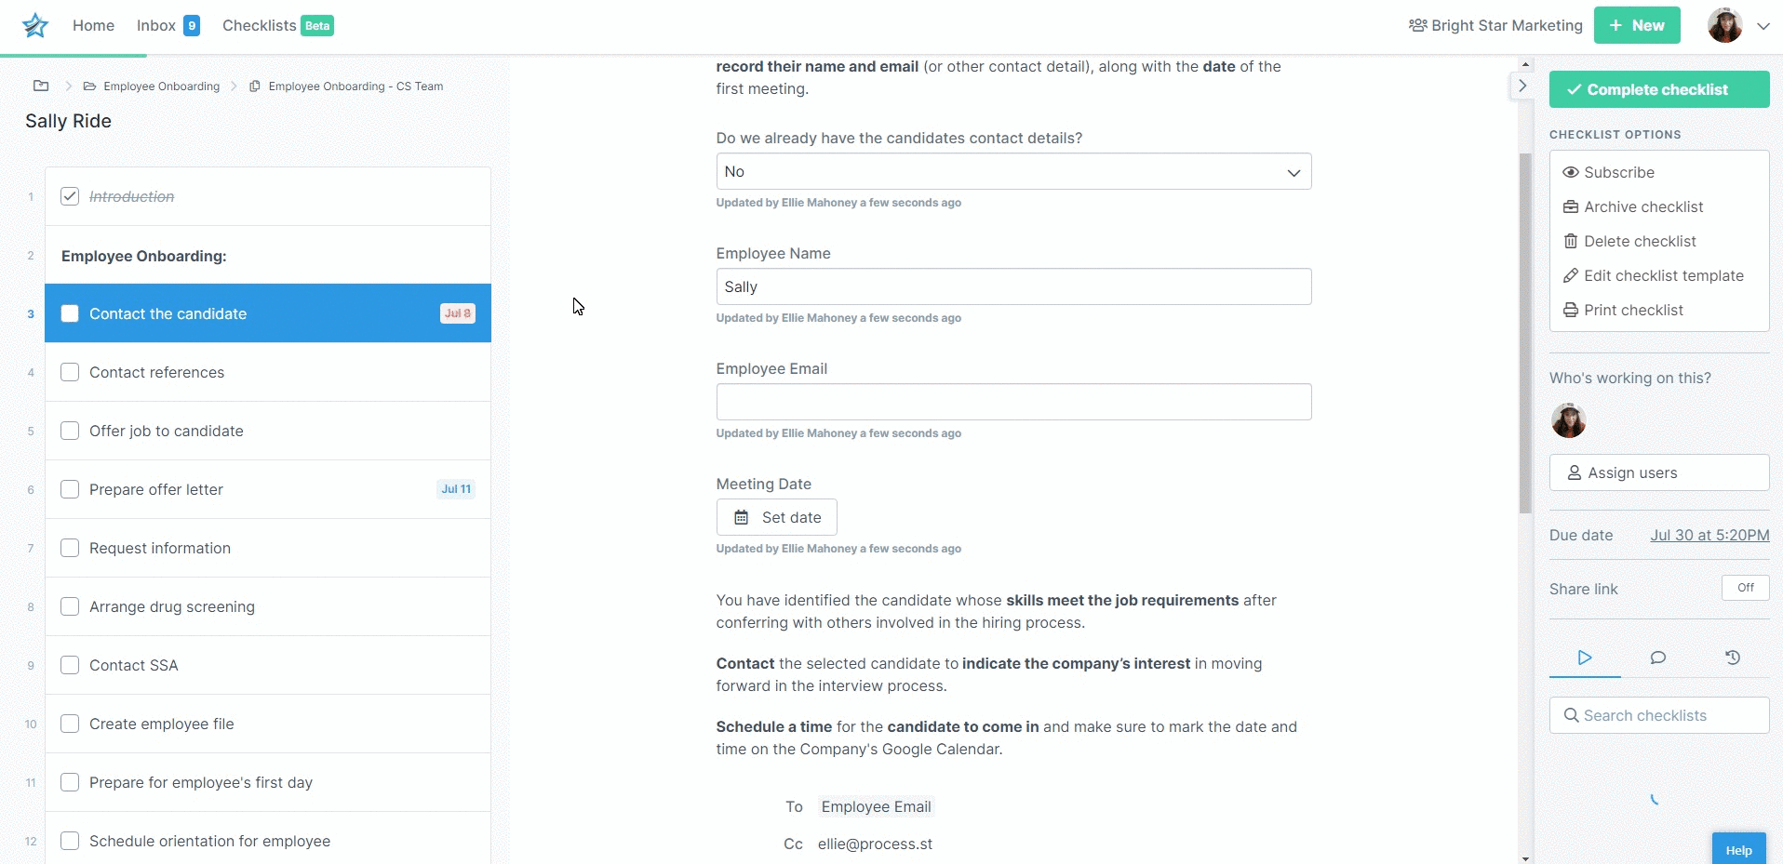This screenshot has height=864, width=1783.
Task: Open the activity history clock icon
Action: point(1733,658)
